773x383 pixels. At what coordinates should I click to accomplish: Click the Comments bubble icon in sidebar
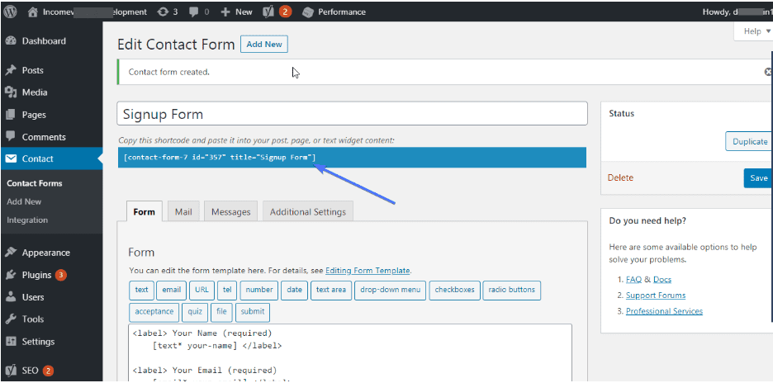point(11,137)
